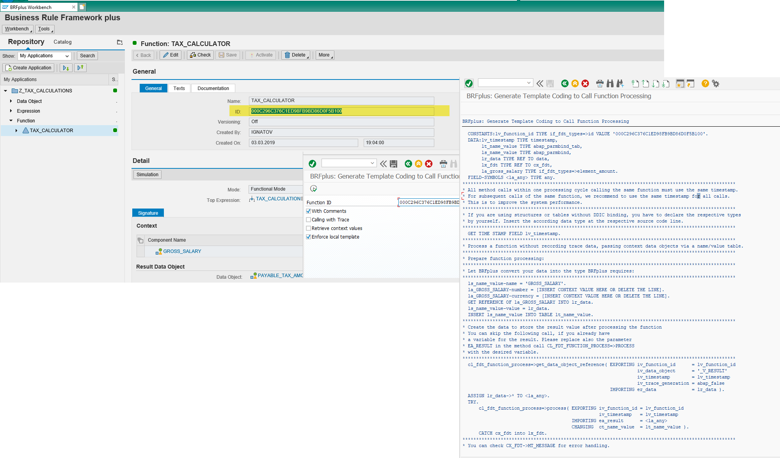Select the Signature tab
780x458 pixels.
148,213
